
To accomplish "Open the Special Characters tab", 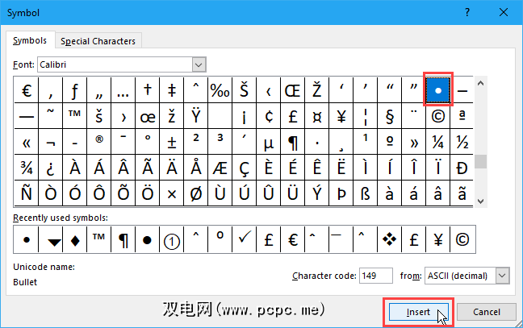I will click(98, 41).
